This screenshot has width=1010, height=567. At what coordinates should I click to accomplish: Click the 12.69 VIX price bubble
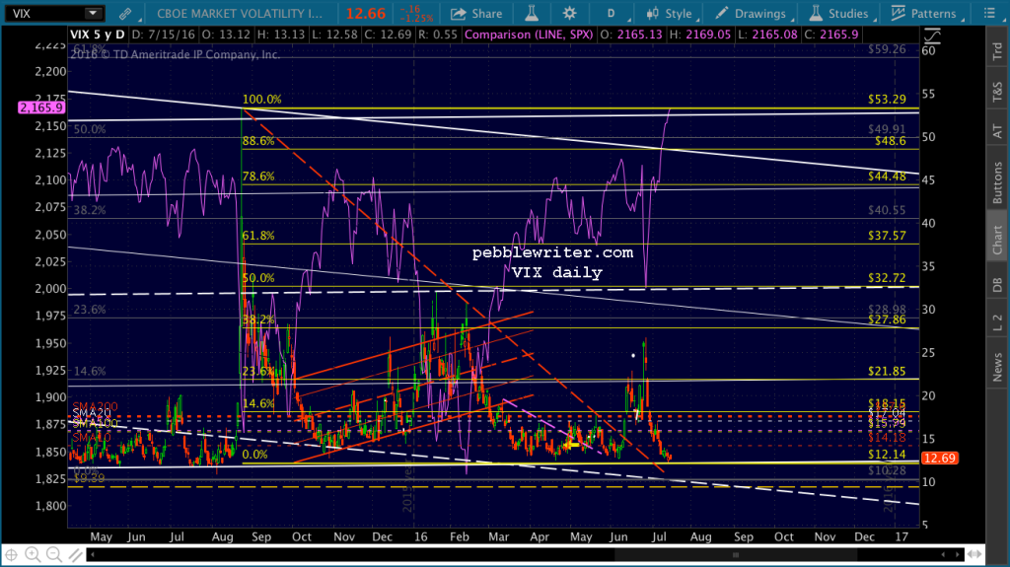point(939,459)
